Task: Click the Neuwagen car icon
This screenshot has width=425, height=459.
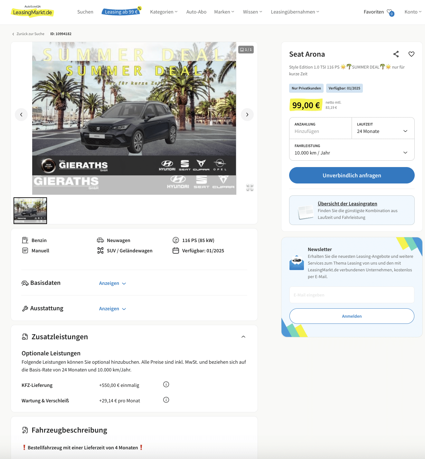Action: 100,240
